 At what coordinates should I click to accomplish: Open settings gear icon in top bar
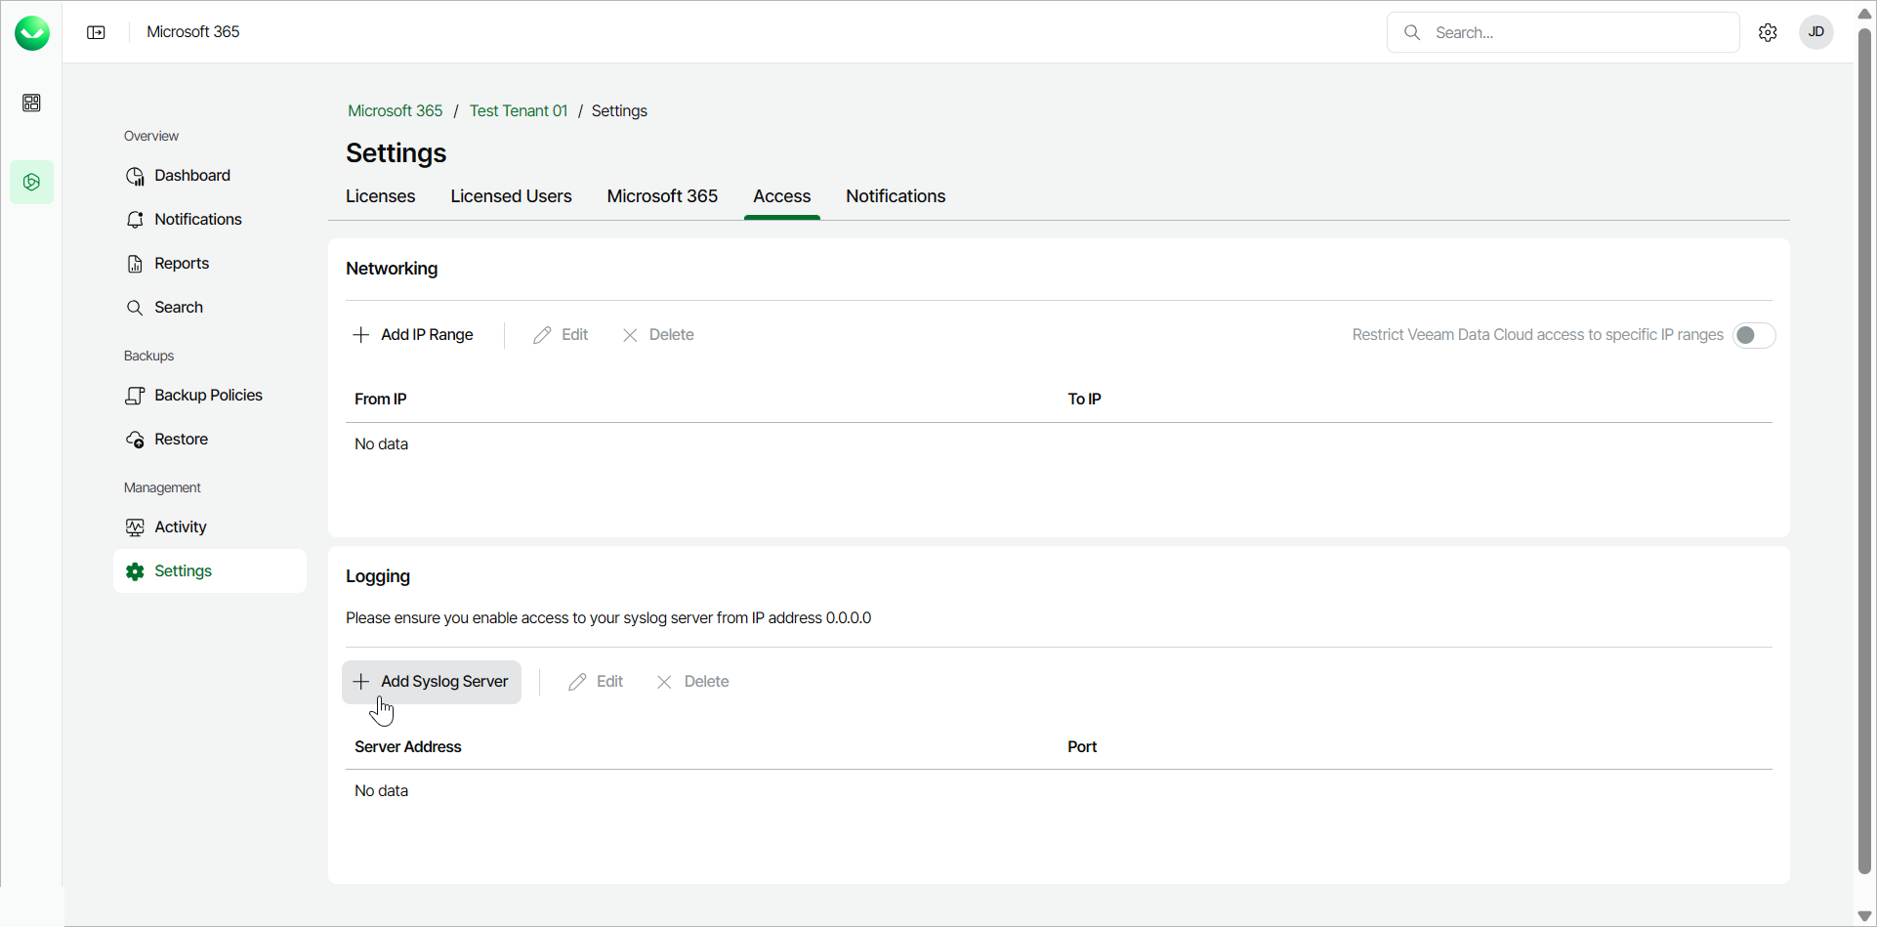[x=1768, y=32]
